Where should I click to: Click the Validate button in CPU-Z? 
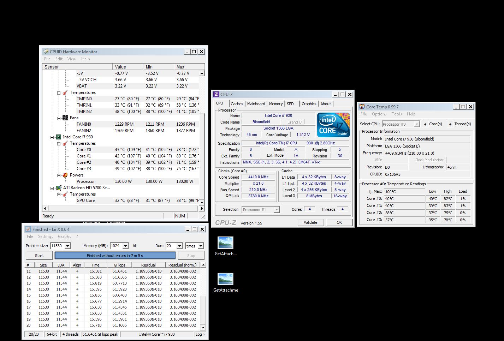(310, 222)
